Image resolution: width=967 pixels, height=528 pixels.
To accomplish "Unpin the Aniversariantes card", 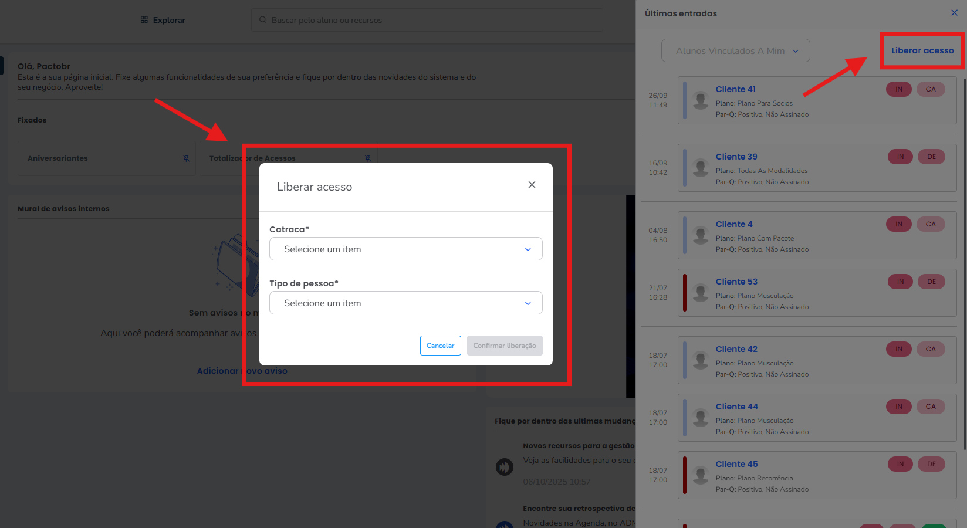I will pyautogui.click(x=186, y=158).
